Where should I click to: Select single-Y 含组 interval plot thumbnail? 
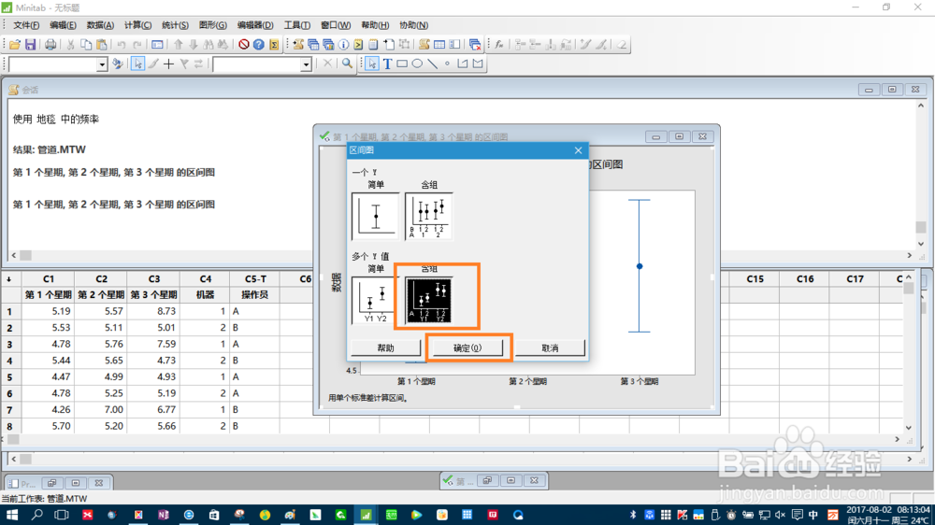(x=429, y=215)
